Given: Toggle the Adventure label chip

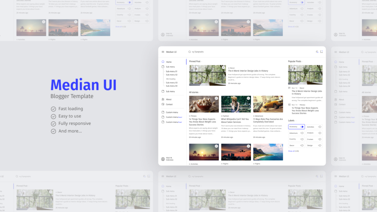Looking at the screenshot, I should [296, 133].
